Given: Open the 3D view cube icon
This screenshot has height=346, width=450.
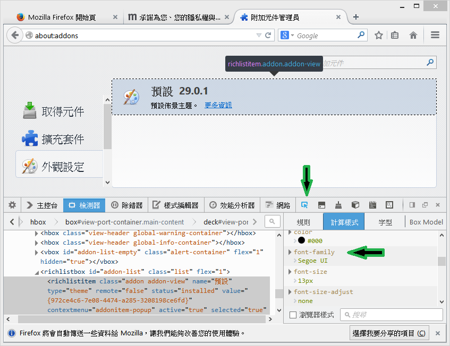Looking at the screenshot, I should [x=355, y=205].
